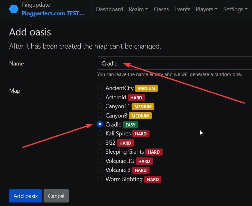Select the Worm Sighting map option
Image resolution: width=252 pixels, height=206 pixels.
[100, 179]
